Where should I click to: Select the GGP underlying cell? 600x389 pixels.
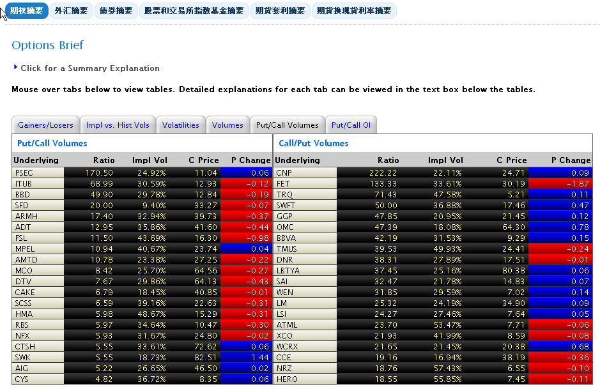(x=305, y=216)
